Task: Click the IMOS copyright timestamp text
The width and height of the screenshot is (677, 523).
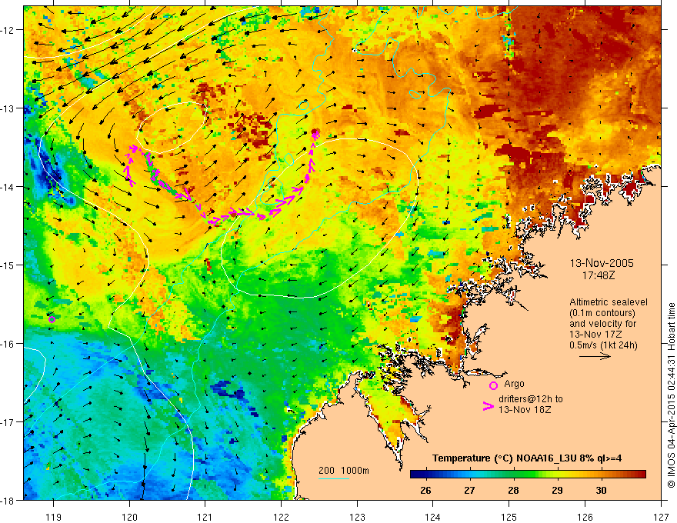Action: coord(671,395)
